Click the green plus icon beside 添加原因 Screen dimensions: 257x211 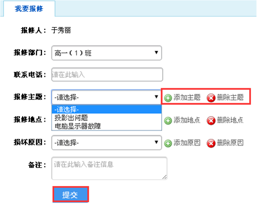coord(168,143)
